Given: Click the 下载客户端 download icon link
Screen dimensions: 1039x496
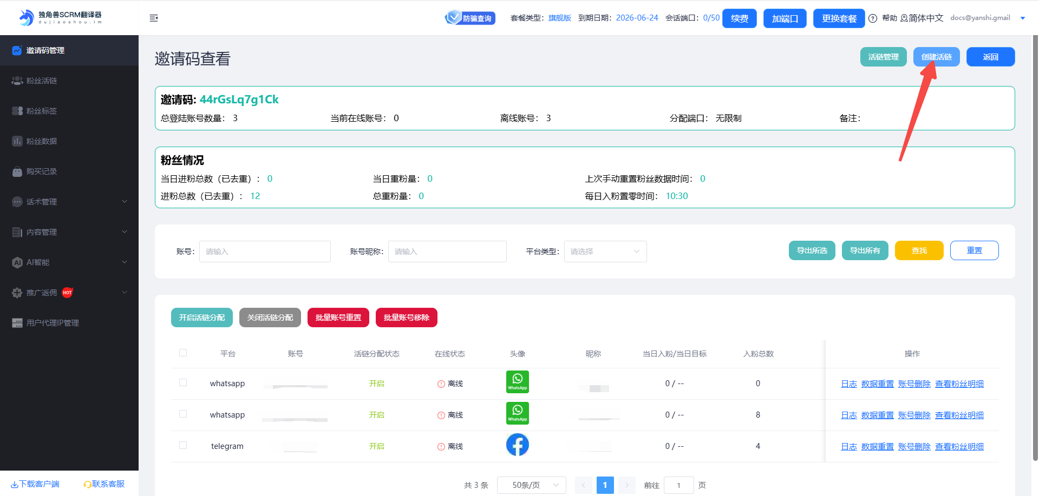Looking at the screenshot, I should (x=36, y=484).
